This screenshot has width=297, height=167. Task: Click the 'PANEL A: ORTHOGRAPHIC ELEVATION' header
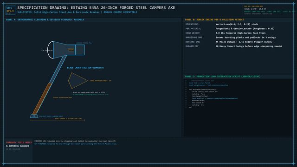[45, 19]
